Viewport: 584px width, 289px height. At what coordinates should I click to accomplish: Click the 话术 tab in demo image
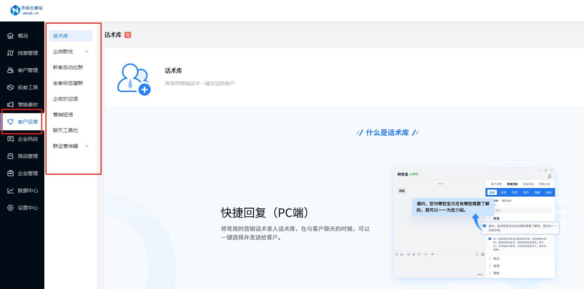tap(492, 192)
